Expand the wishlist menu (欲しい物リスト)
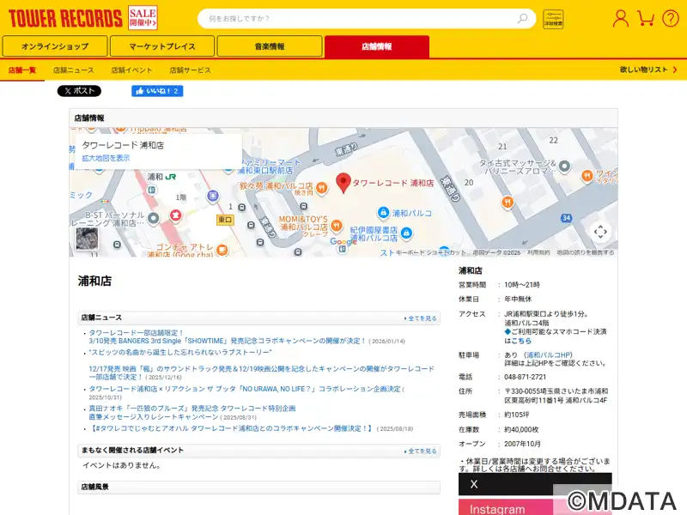687x515 pixels. click(647, 70)
